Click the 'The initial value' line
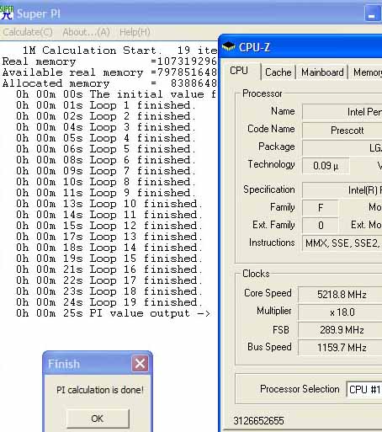382x432 pixels. (116, 94)
